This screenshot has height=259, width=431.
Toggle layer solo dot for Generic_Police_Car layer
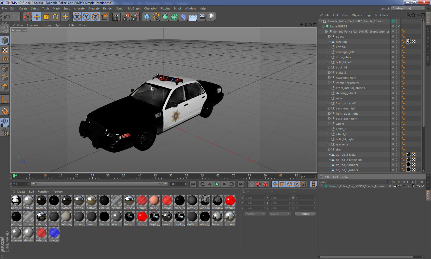coord(390,186)
